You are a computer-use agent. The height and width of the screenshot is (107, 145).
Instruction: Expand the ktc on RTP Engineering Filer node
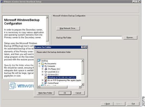tap(42, 80)
